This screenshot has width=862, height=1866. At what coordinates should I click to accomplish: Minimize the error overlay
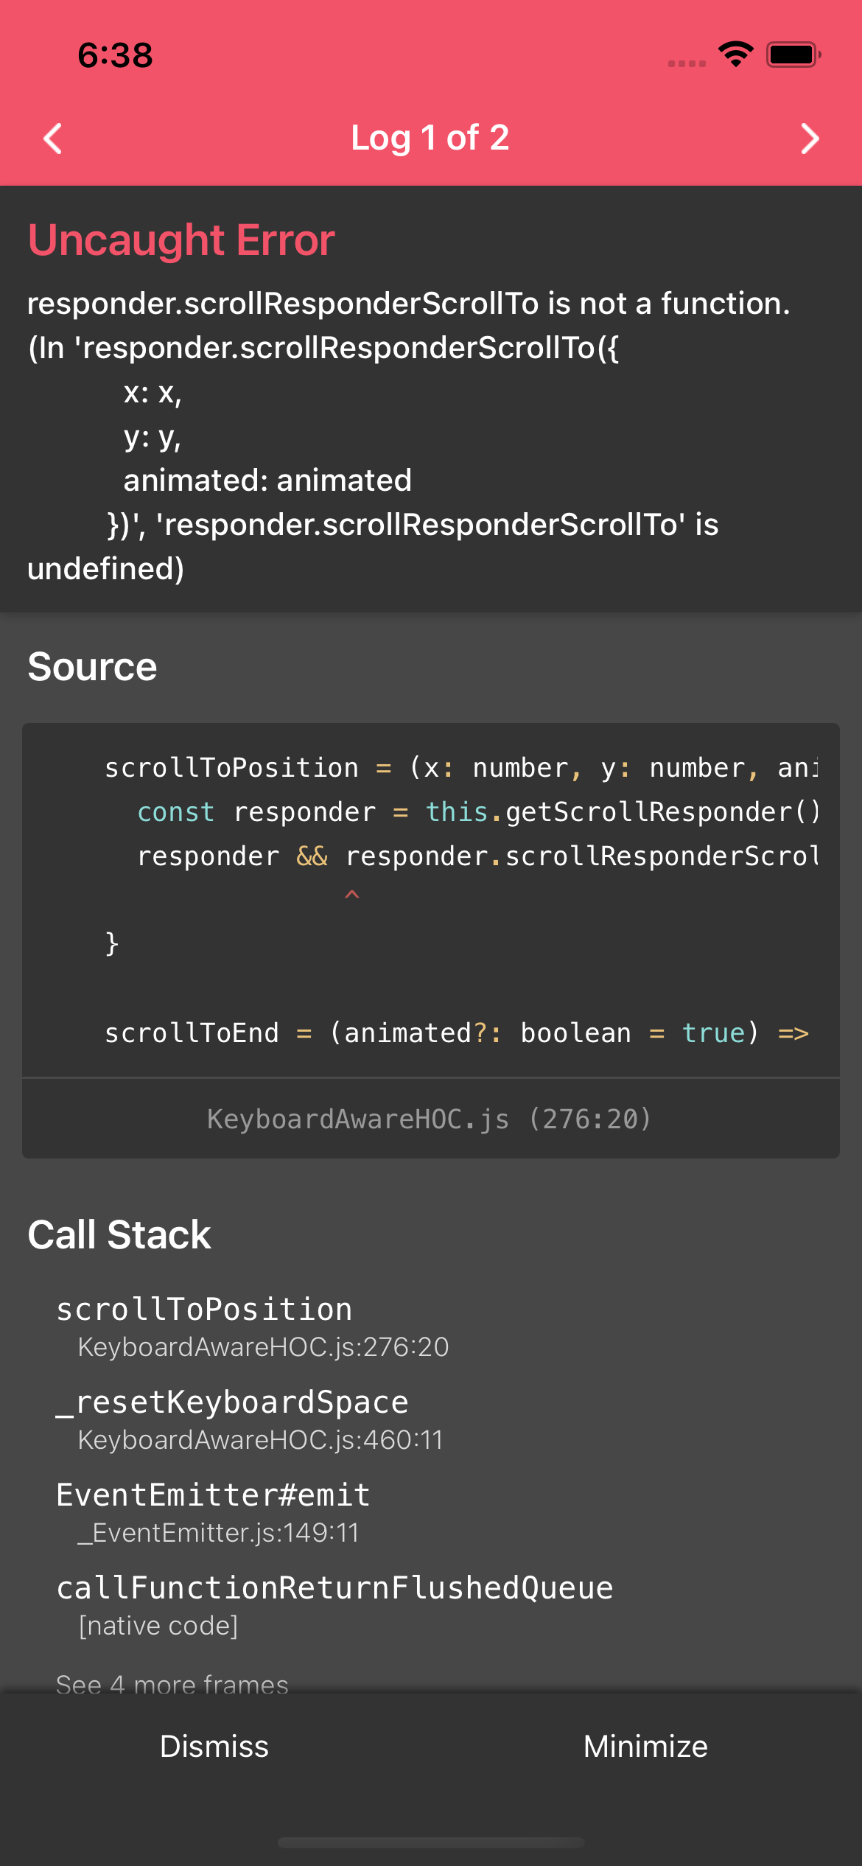pos(646,1746)
